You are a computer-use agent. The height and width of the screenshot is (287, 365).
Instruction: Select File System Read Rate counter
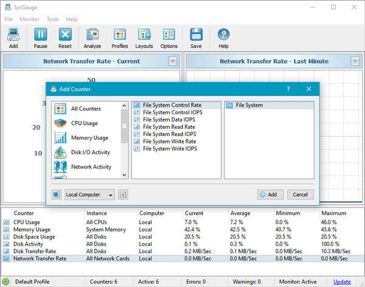tap(169, 127)
